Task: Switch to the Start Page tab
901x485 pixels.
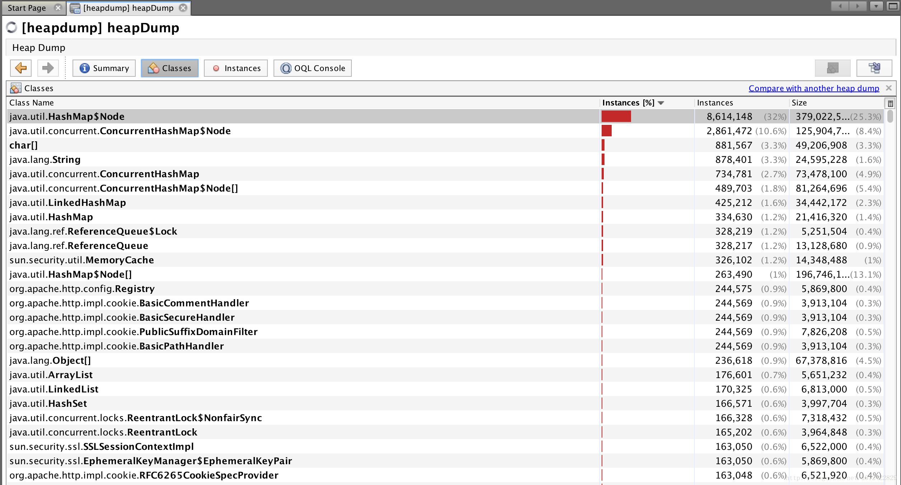Action: coord(27,8)
